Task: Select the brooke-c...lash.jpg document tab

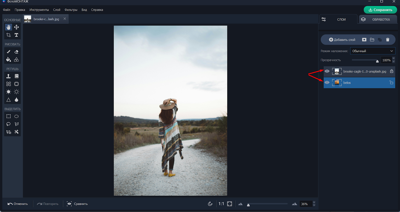Action: click(46, 19)
